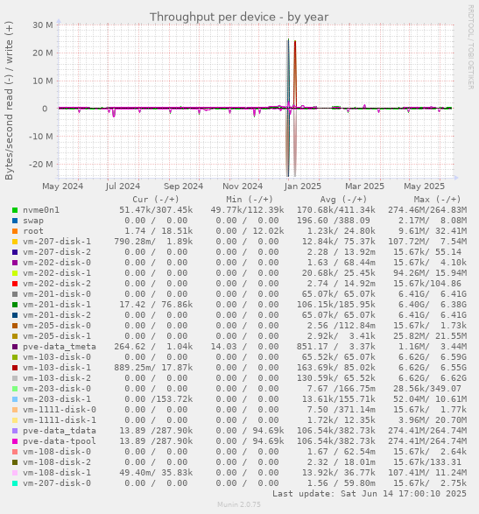Screen dimensions: 479x514
Task: Click the 'vm-108-disk-0' label
Action: point(57,452)
